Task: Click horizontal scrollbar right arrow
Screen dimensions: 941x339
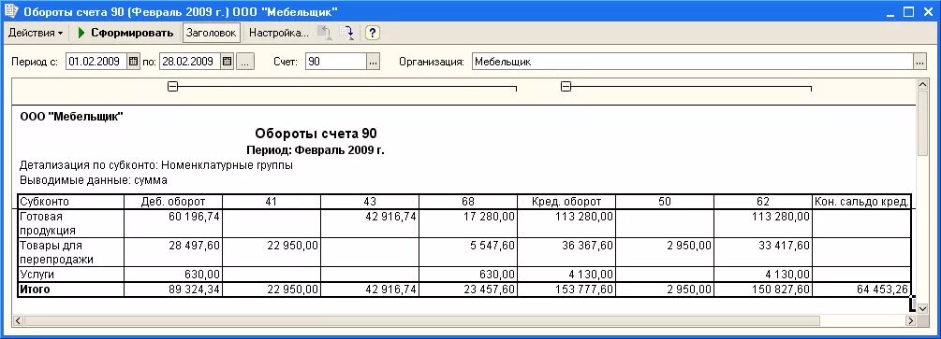Action: pos(910,321)
